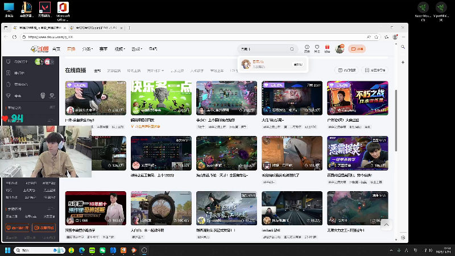Show hidden system tray icons chevron
The width and height of the screenshot is (455, 256).
pyautogui.click(x=391, y=250)
